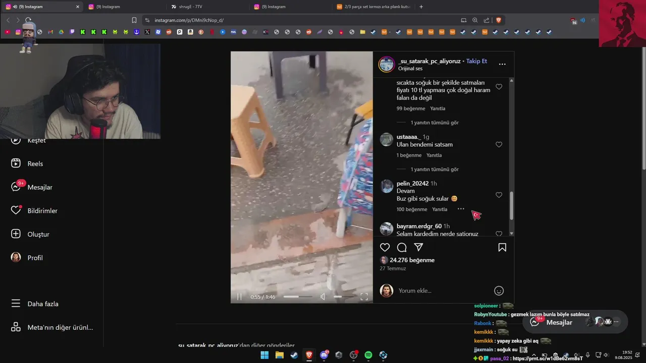
Task: Select Oluştur to create a post
Action: pos(30,234)
